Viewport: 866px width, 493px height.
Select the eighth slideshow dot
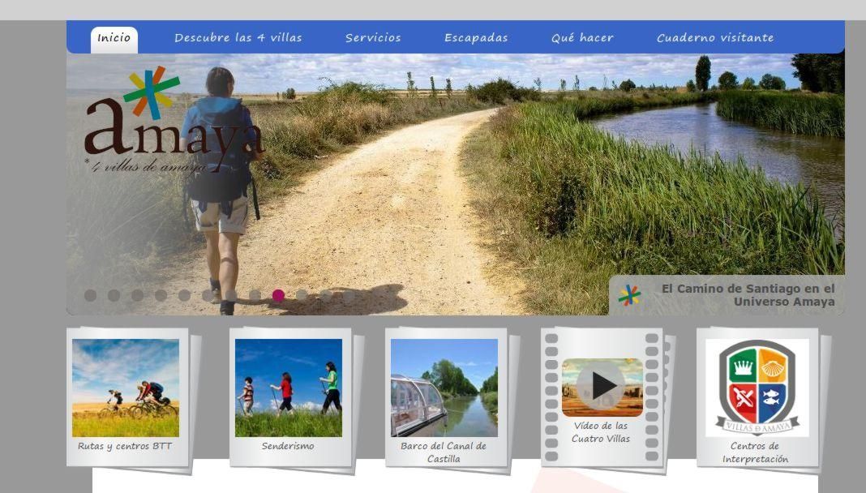(x=255, y=295)
